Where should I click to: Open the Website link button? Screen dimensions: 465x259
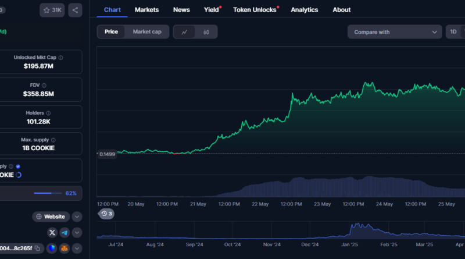click(x=51, y=217)
